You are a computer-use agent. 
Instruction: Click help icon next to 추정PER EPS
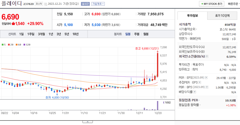199,82
